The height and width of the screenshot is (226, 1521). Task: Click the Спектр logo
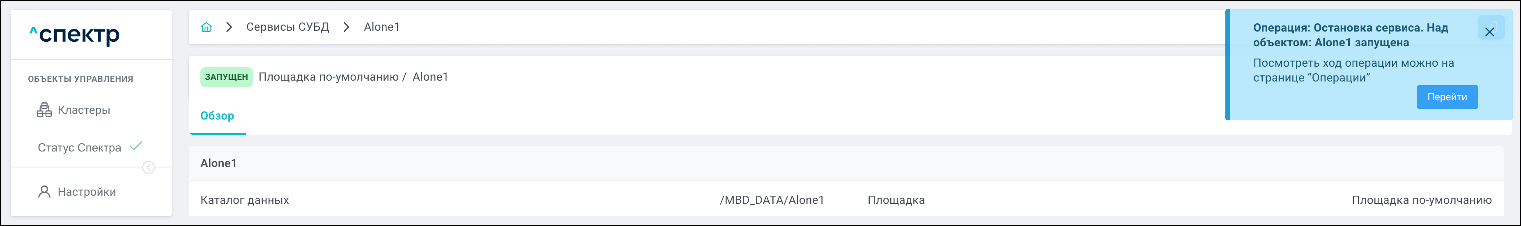(75, 35)
